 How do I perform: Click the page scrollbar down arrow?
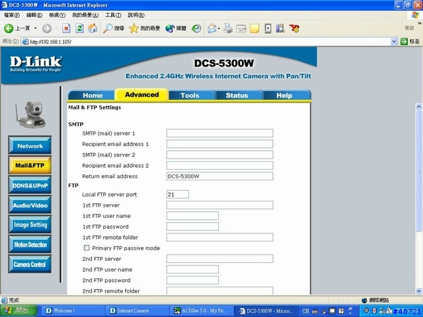click(x=418, y=291)
